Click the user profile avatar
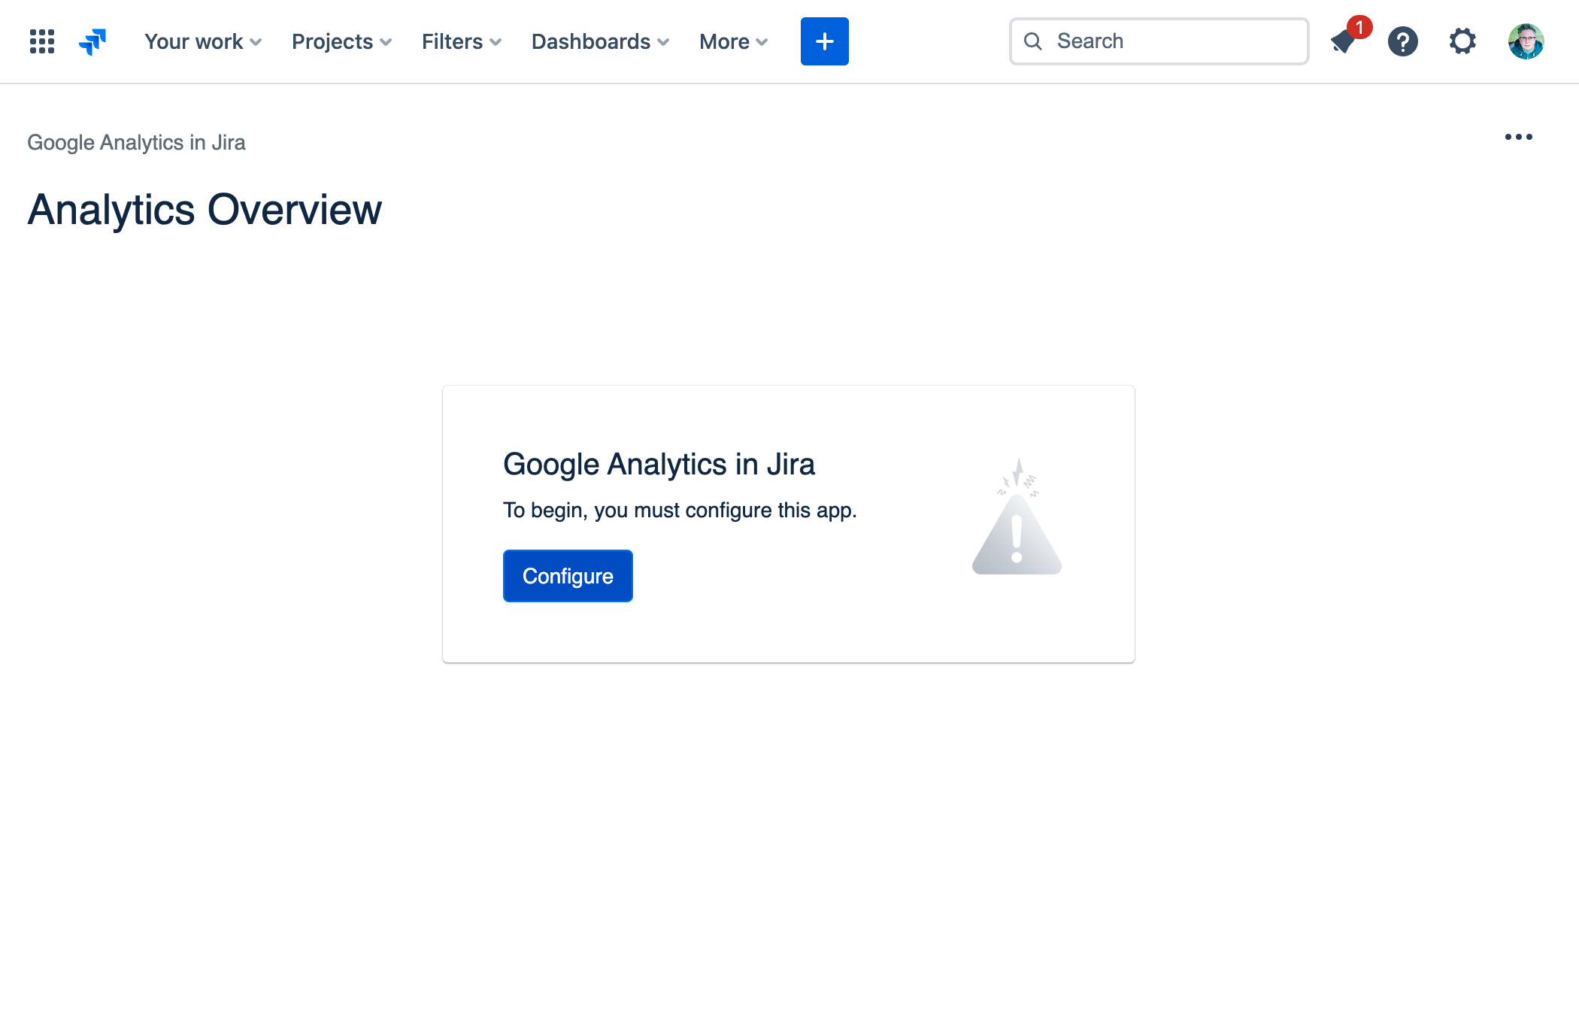This screenshot has width=1579, height=1012. point(1526,41)
